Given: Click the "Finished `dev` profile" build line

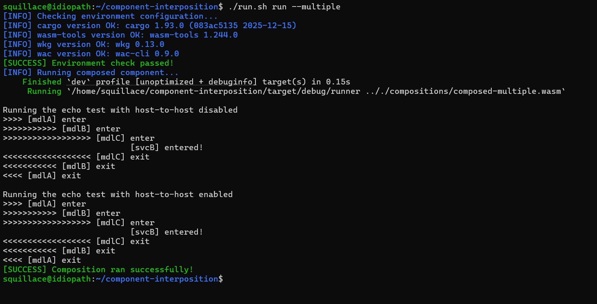Looking at the screenshot, I should click(x=186, y=82).
